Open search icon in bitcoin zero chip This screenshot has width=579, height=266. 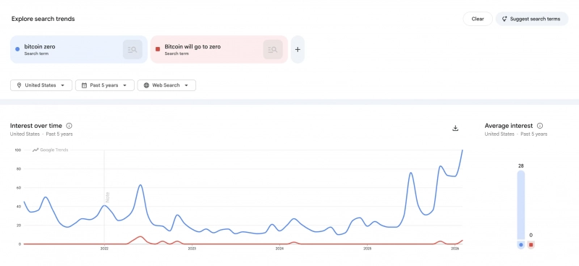(x=132, y=49)
